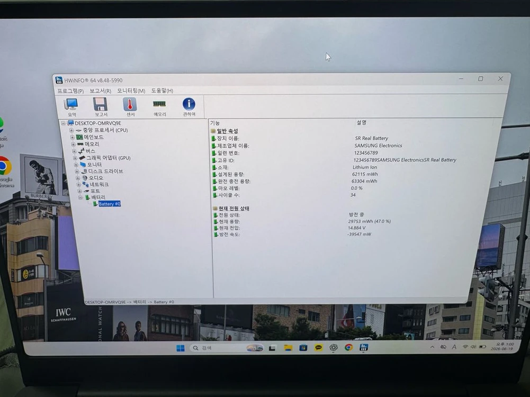This screenshot has height=397, width=530.
Task: Select the 중앙 프로세서 (CPU) tree item
Action: 105,130
